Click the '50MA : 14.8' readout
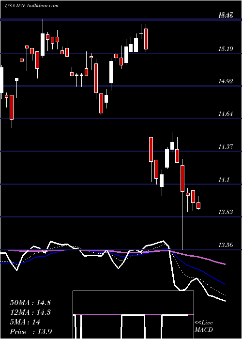242x339 pixels. (30, 303)
